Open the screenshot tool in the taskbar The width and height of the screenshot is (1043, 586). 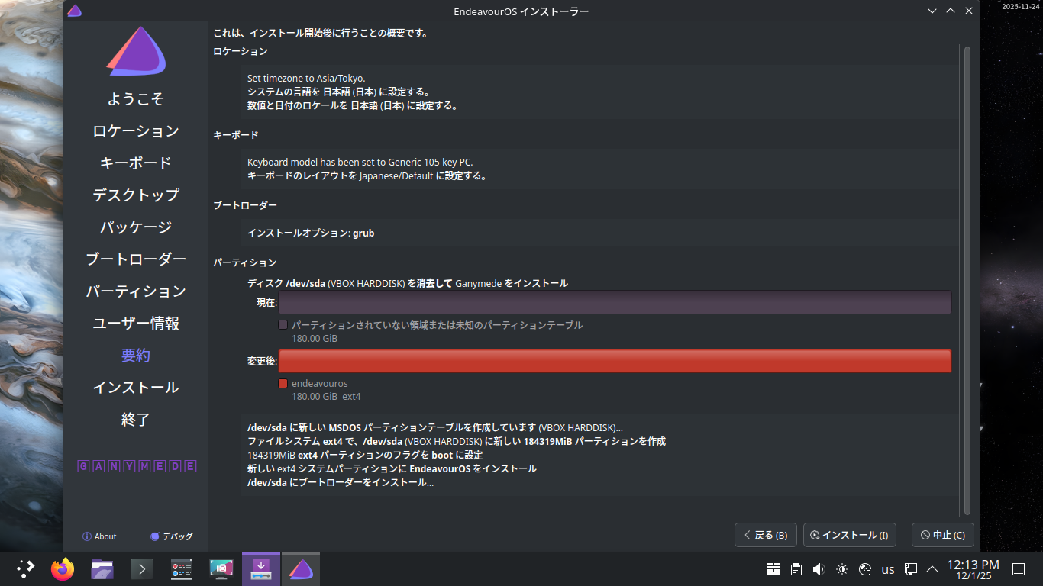click(221, 569)
